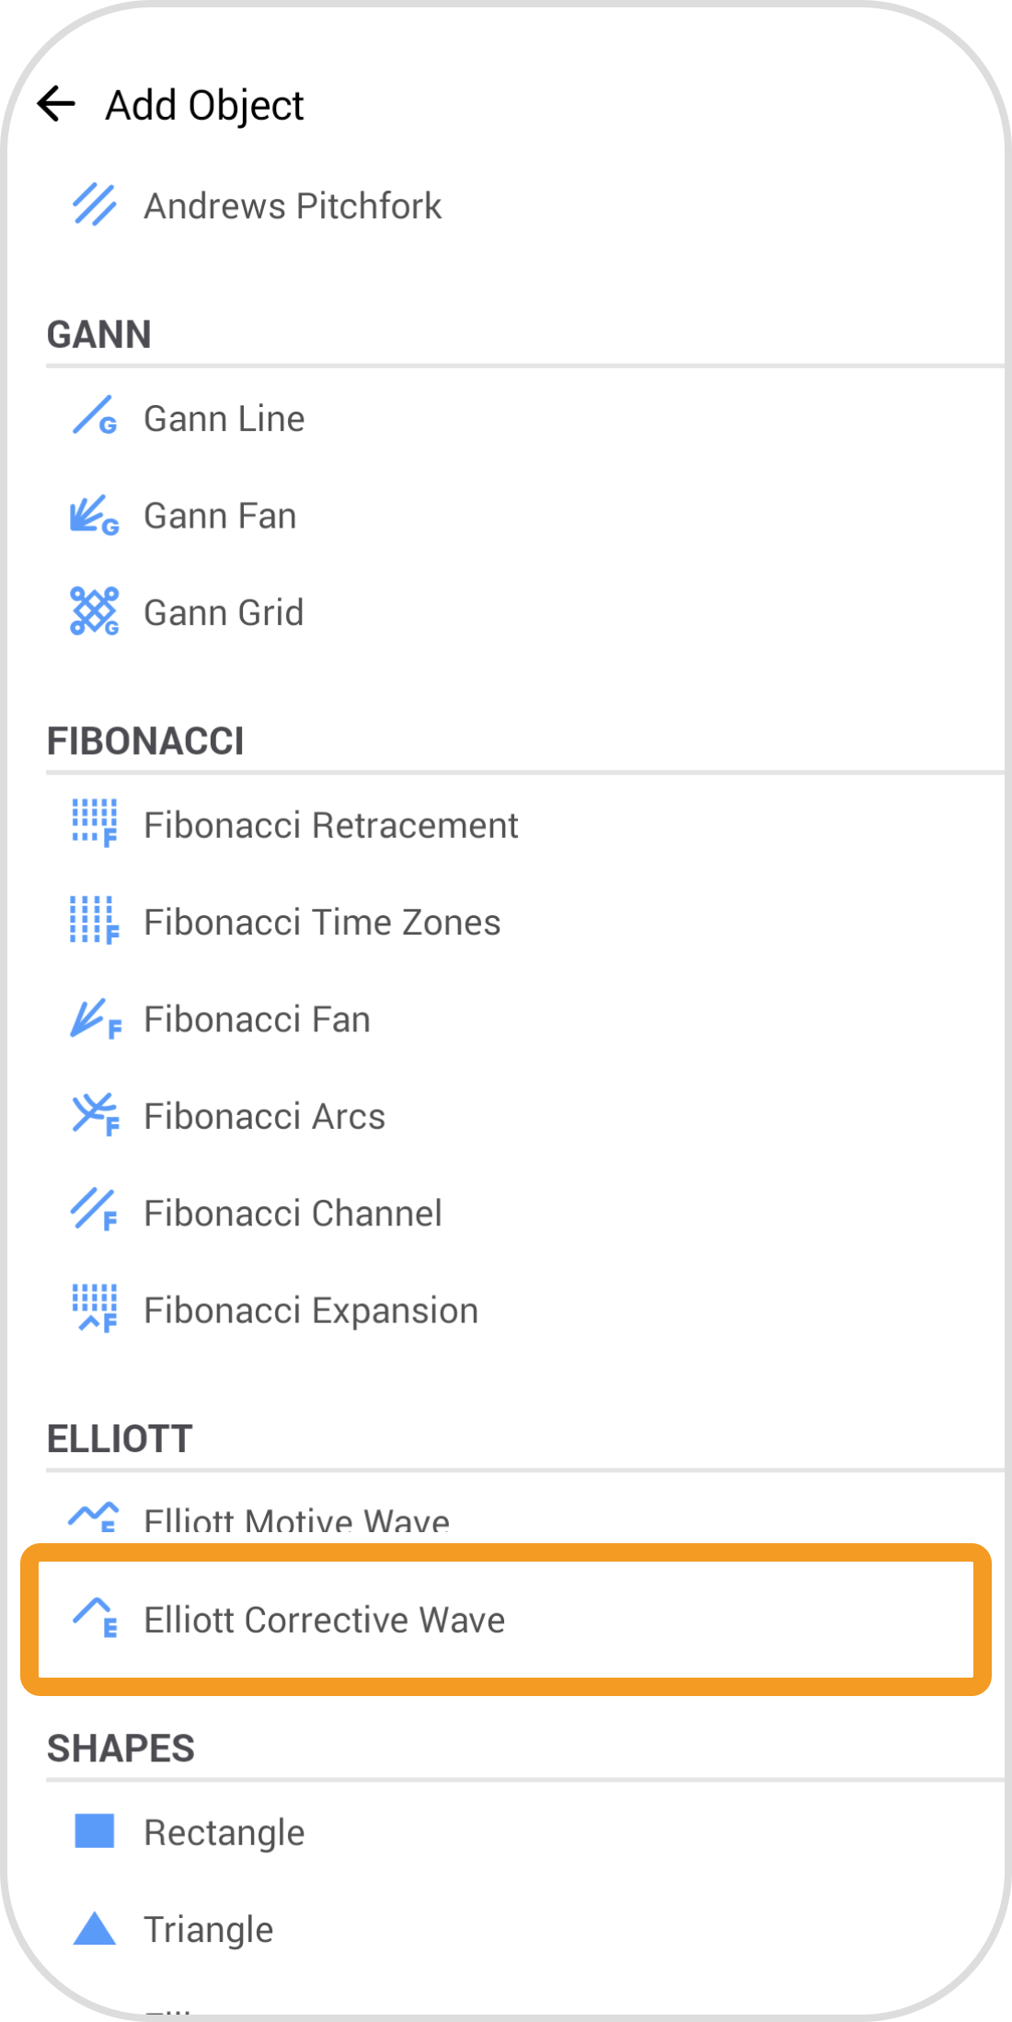
Task: Pick the Gann Grid icon
Action: (x=95, y=611)
